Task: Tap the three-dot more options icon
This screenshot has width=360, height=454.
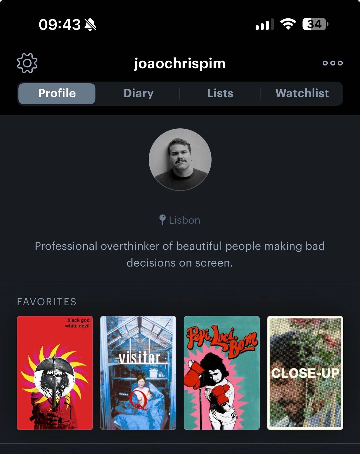Action: [x=333, y=63]
